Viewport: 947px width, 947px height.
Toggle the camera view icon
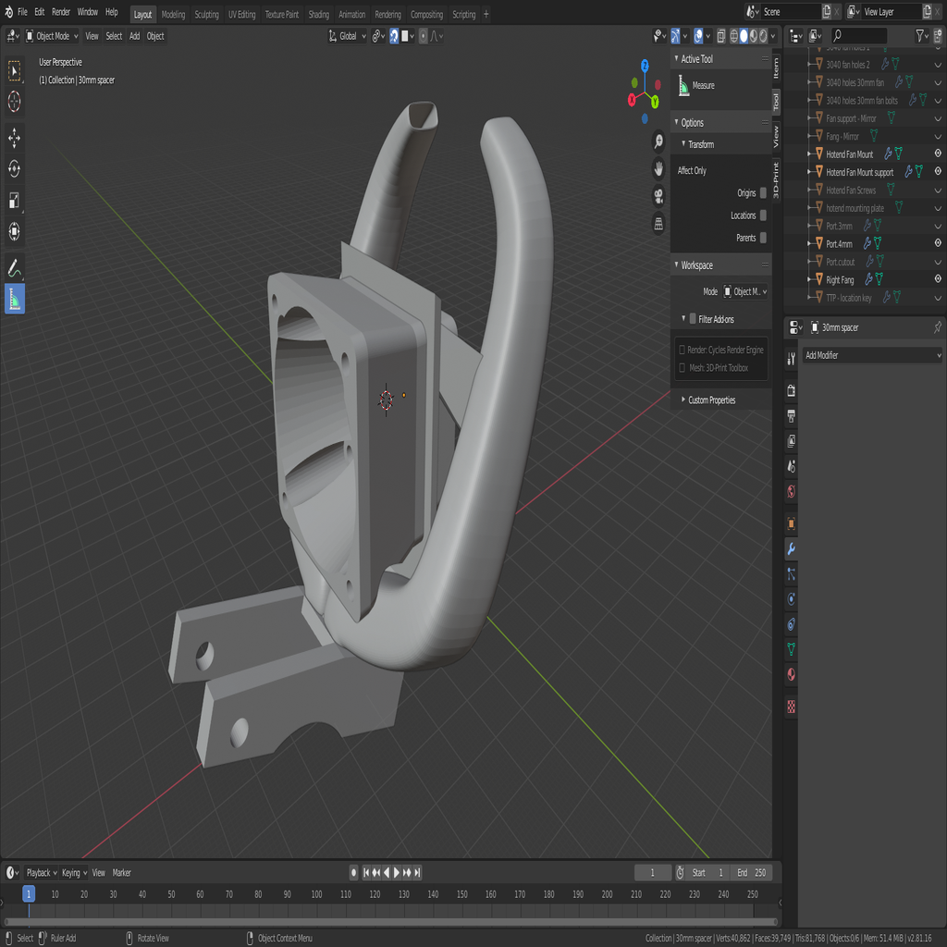click(658, 196)
